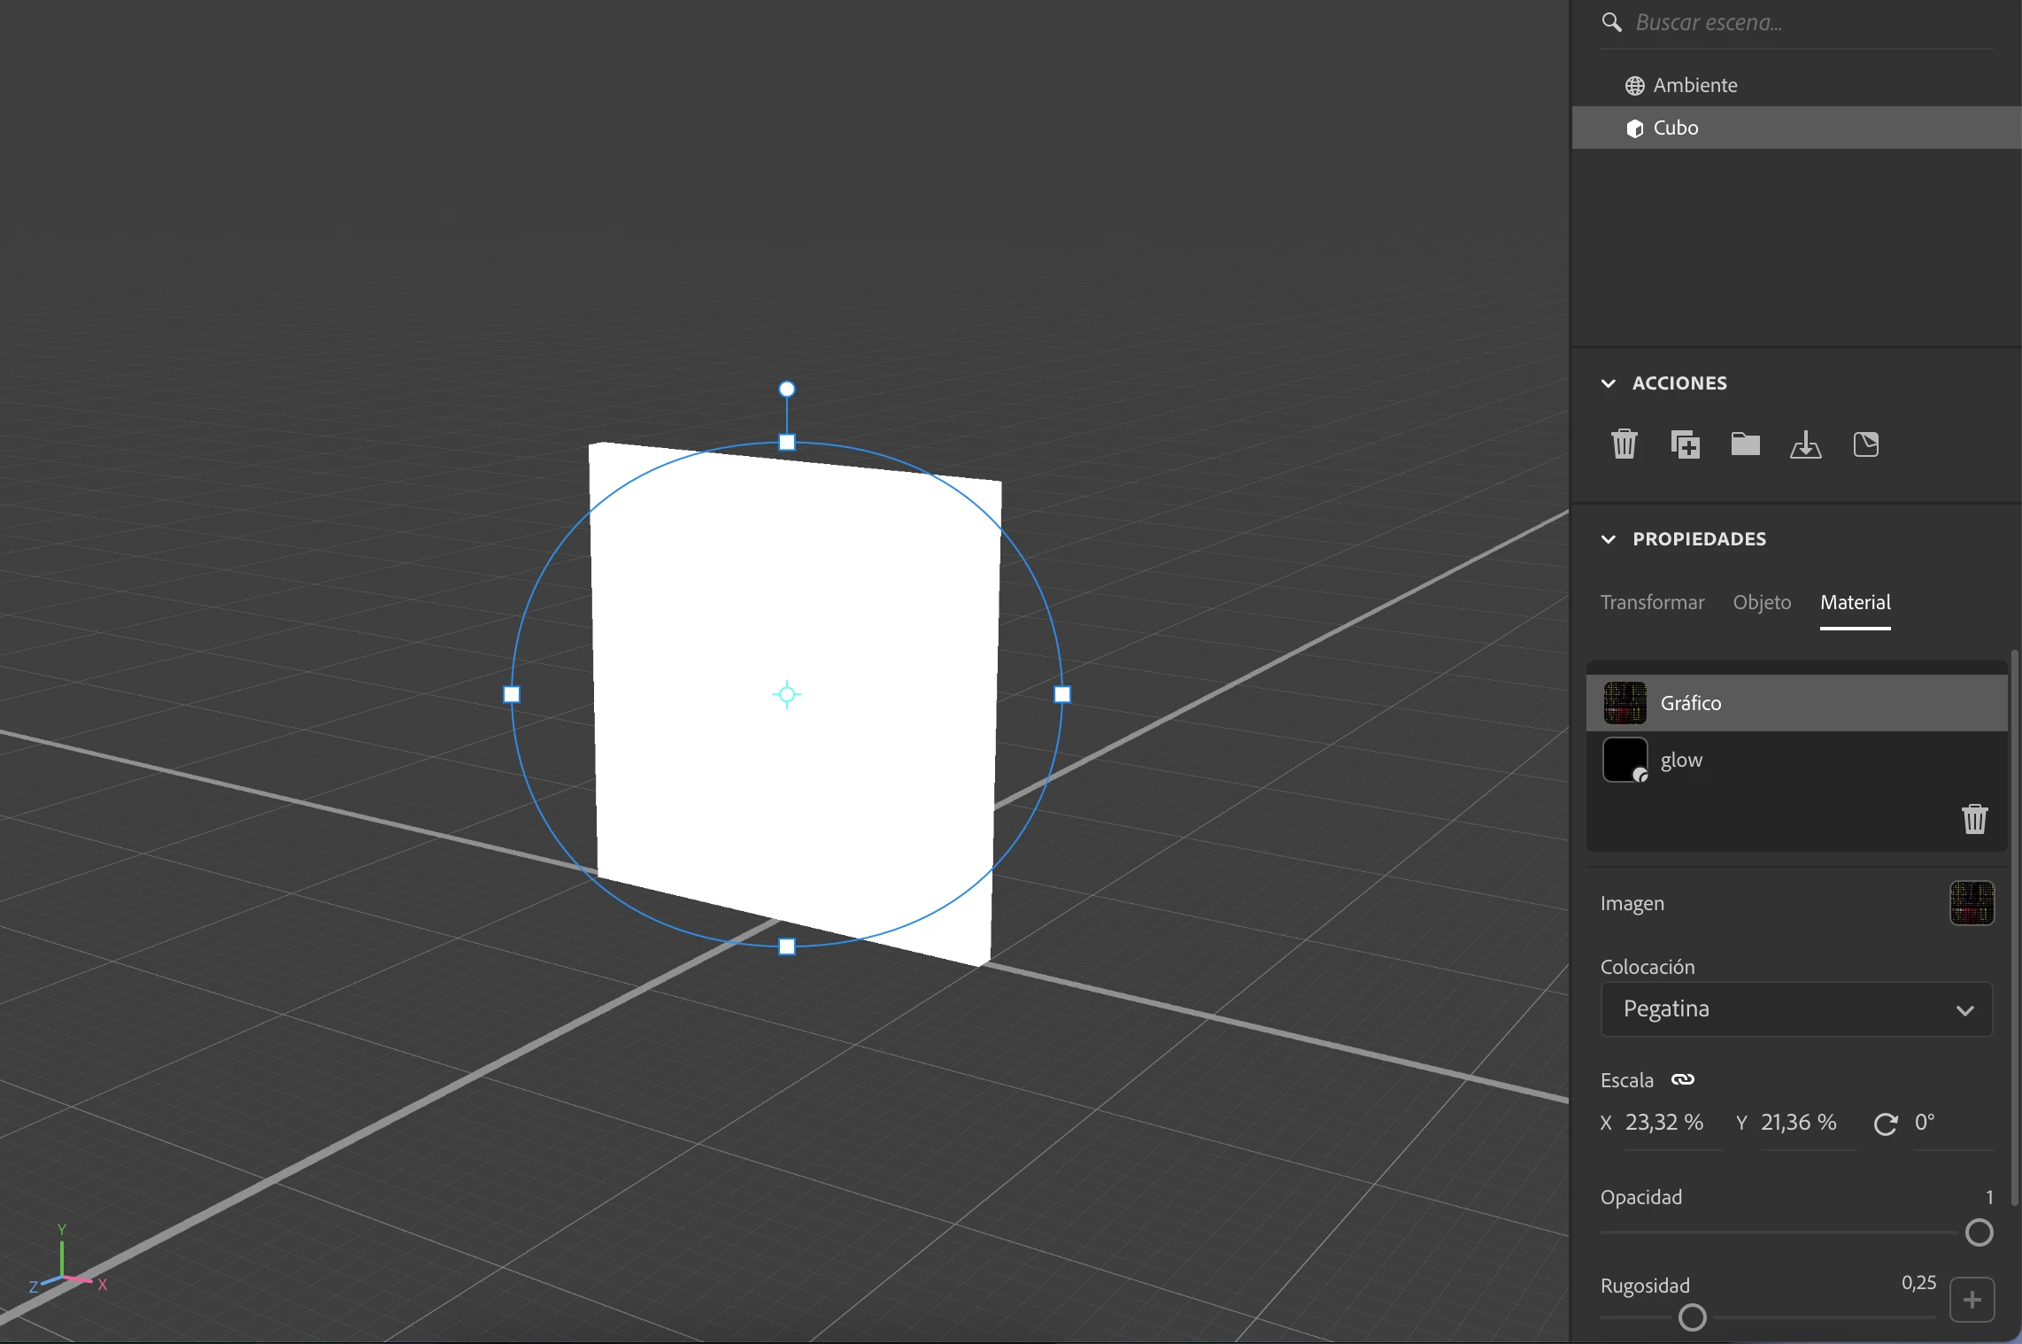The image size is (2022, 1344).
Task: Click the Escala X percentage field
Action: [x=1663, y=1123]
